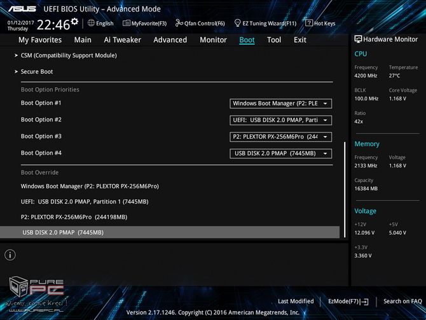Image resolution: width=426 pixels, height=320 pixels.
Task: Select highlighted USB DISK 2.0 PMAP (7445MB) override
Action: pyautogui.click(x=170, y=232)
